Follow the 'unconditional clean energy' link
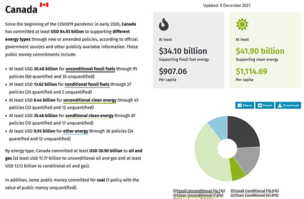 [90, 100]
